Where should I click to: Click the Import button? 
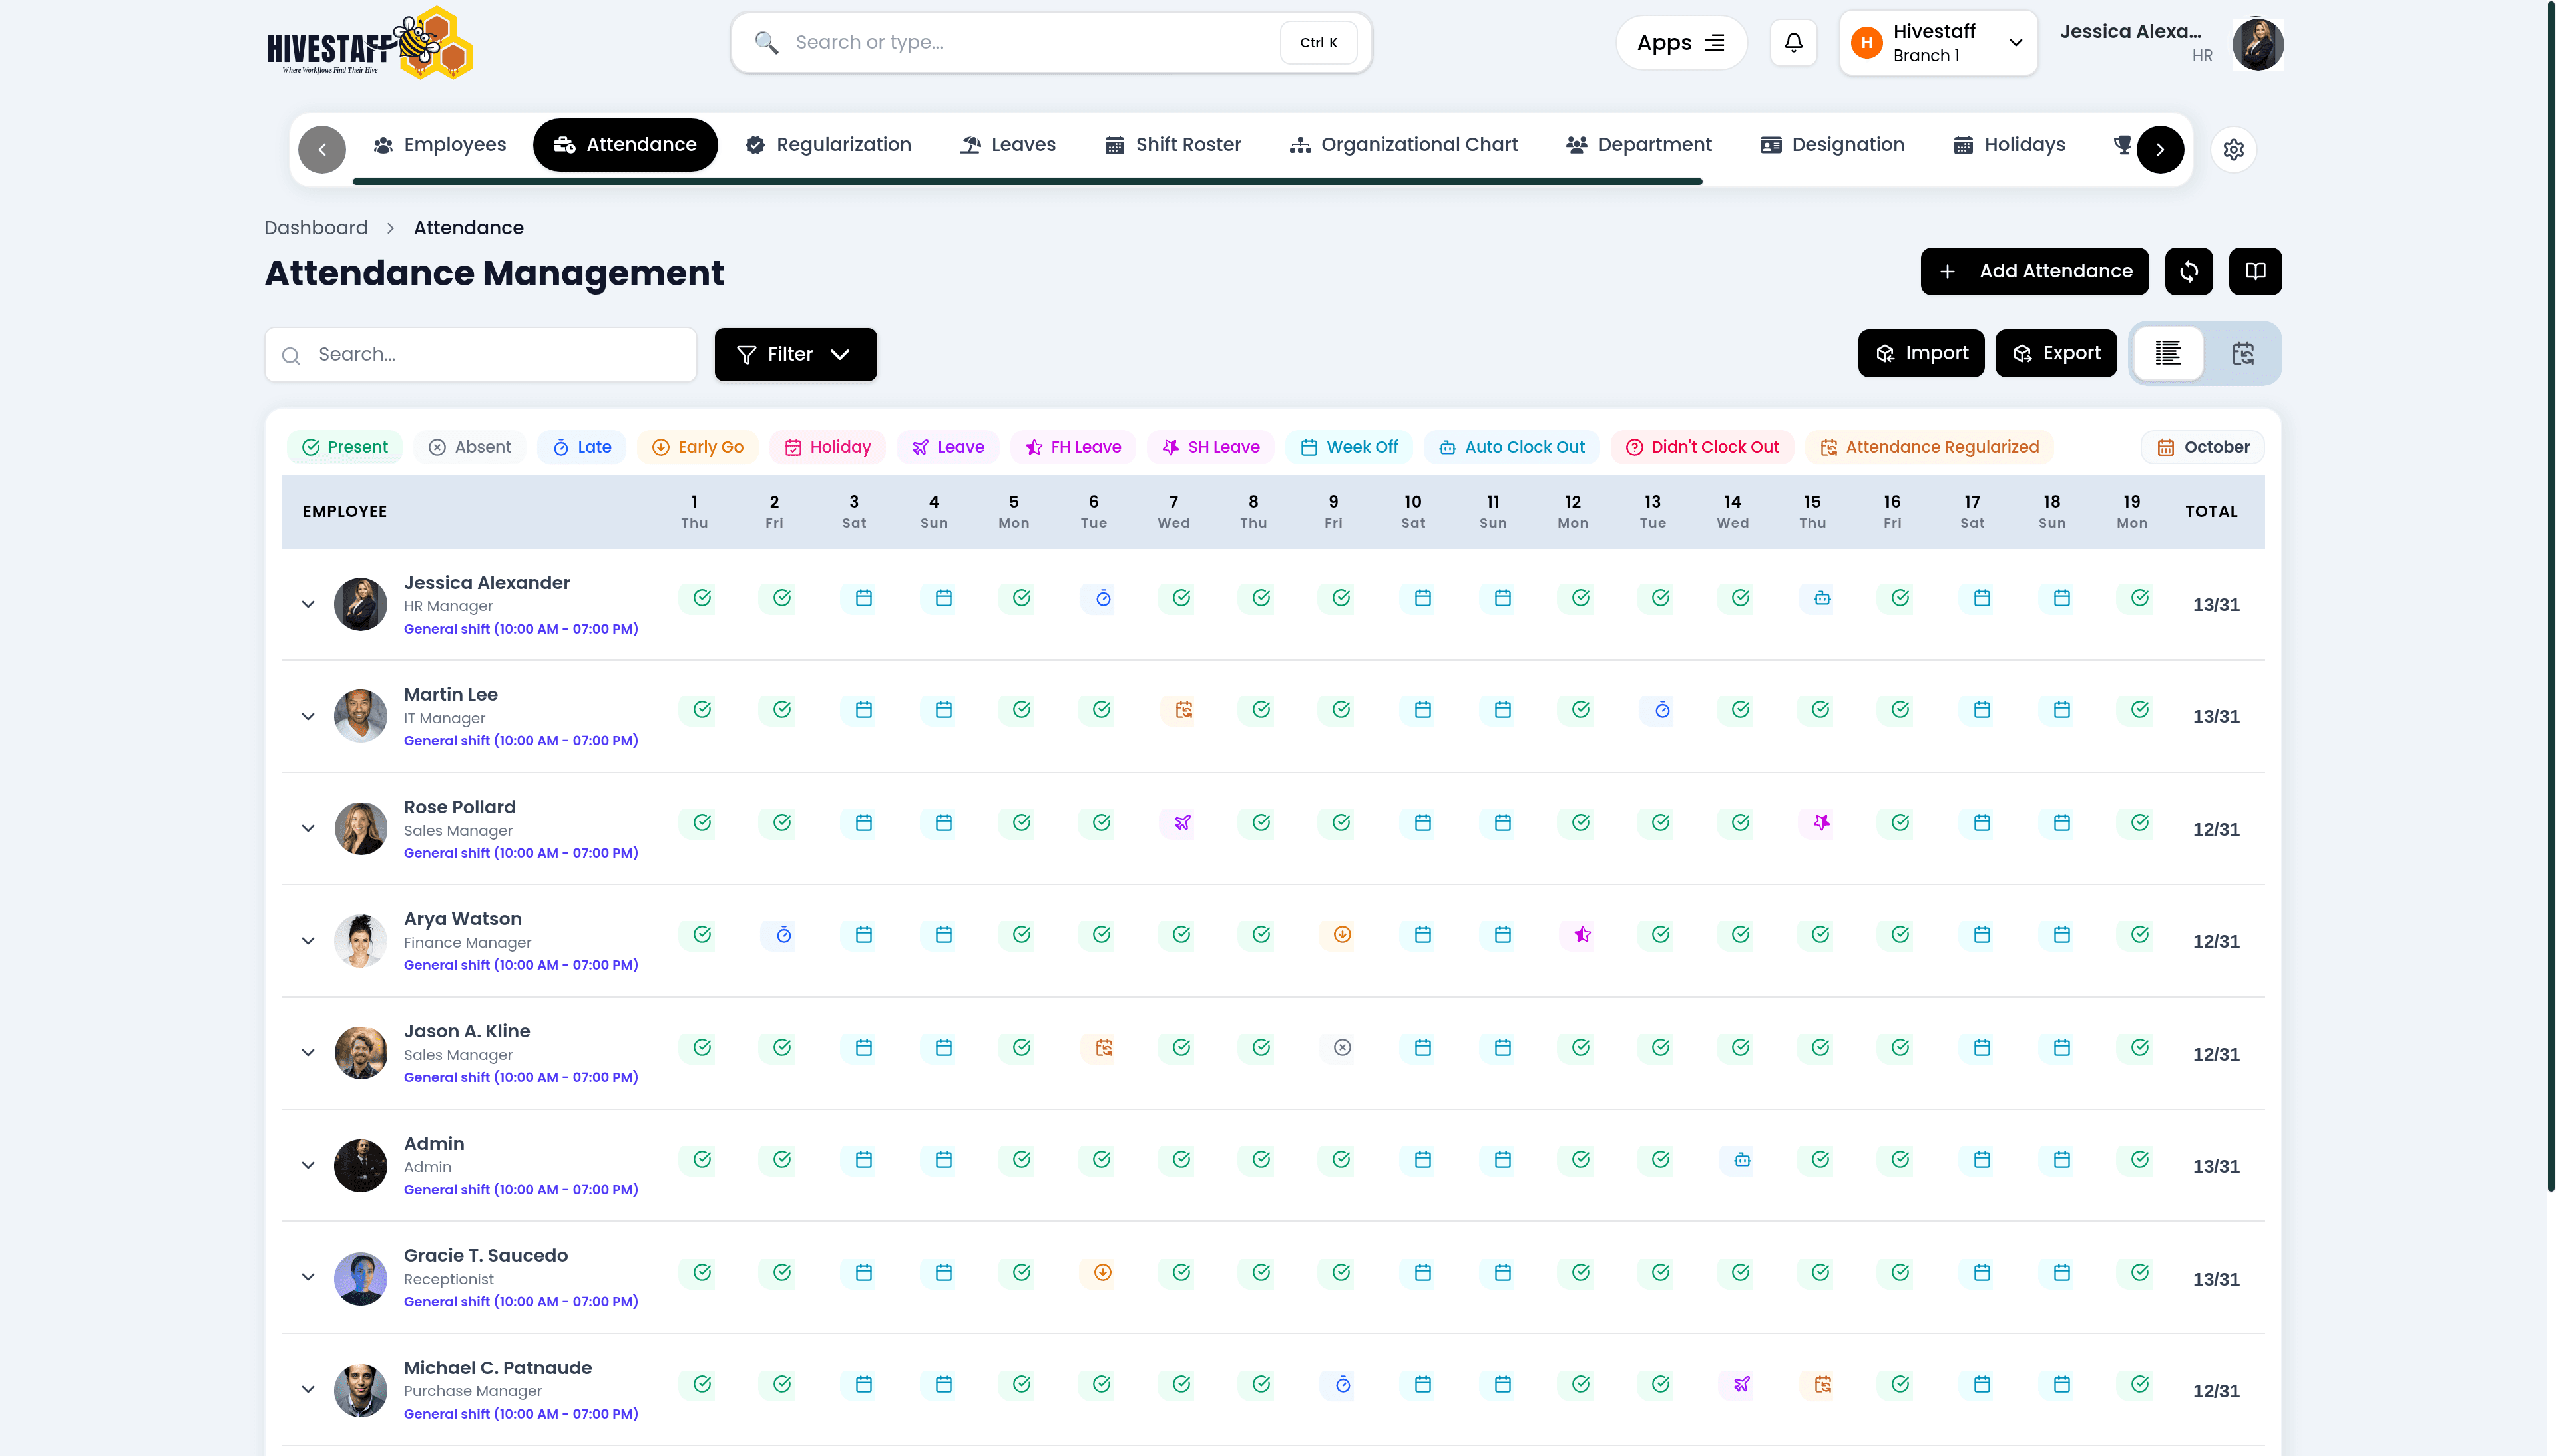pyautogui.click(x=1921, y=353)
